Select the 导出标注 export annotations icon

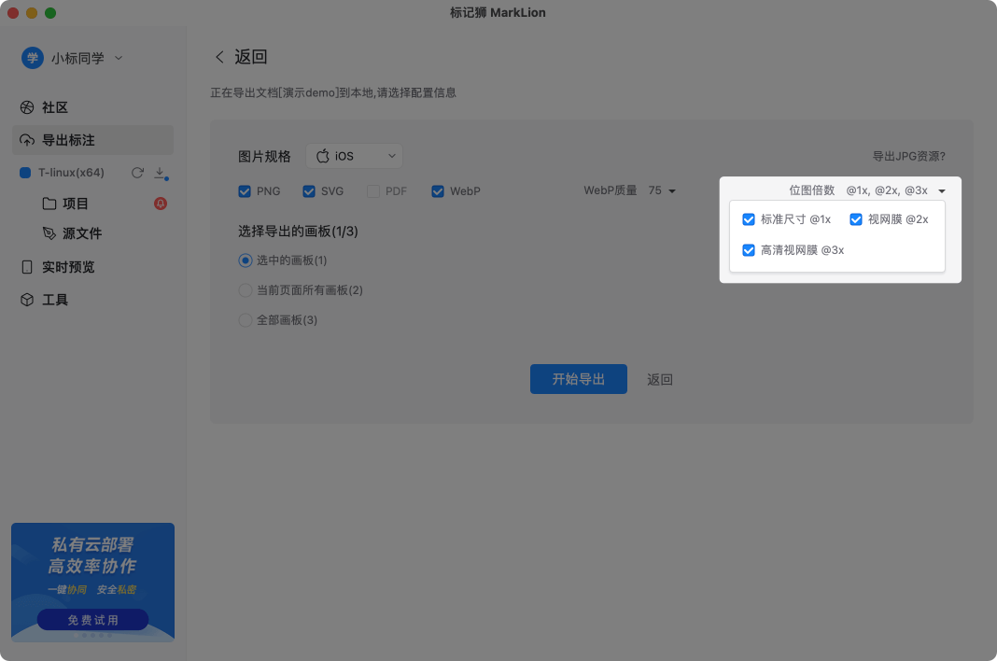(x=28, y=140)
